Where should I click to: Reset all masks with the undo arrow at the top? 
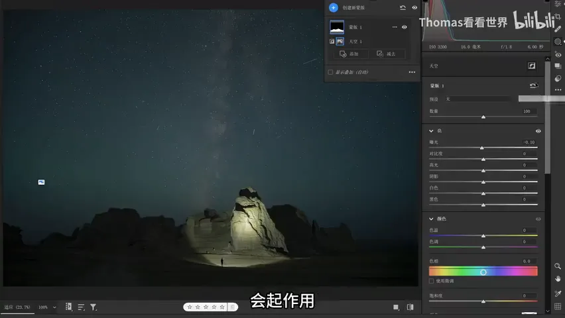point(403,7)
